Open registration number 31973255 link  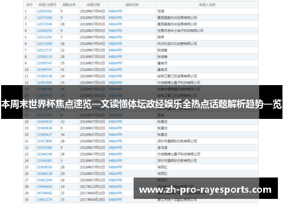point(44,115)
